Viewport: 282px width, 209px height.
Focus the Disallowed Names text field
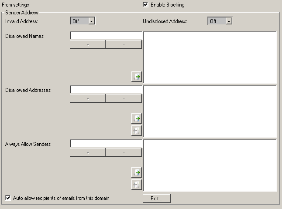tap(106, 36)
